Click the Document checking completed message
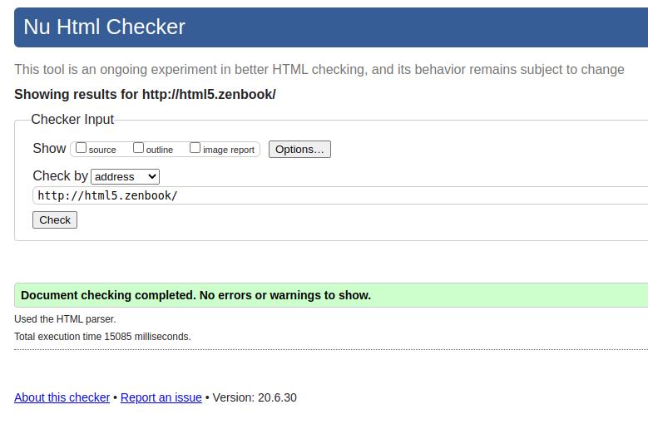648x434 pixels. pos(195,295)
